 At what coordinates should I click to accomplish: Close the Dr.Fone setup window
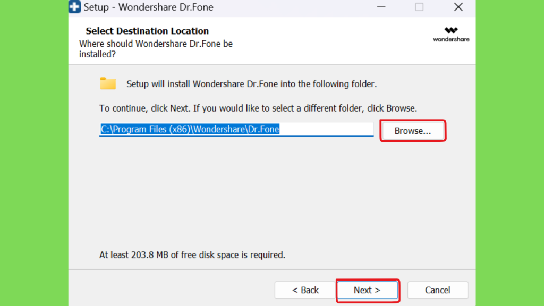pos(458,7)
